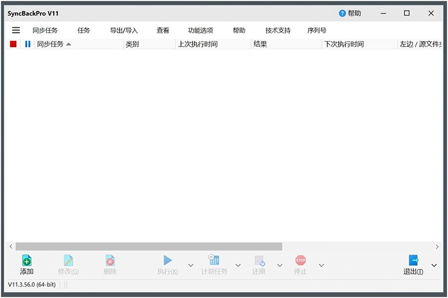Image resolution: width=448 pixels, height=298 pixels.
Task: Click the 退出 (Exit) door icon
Action: pos(413,260)
